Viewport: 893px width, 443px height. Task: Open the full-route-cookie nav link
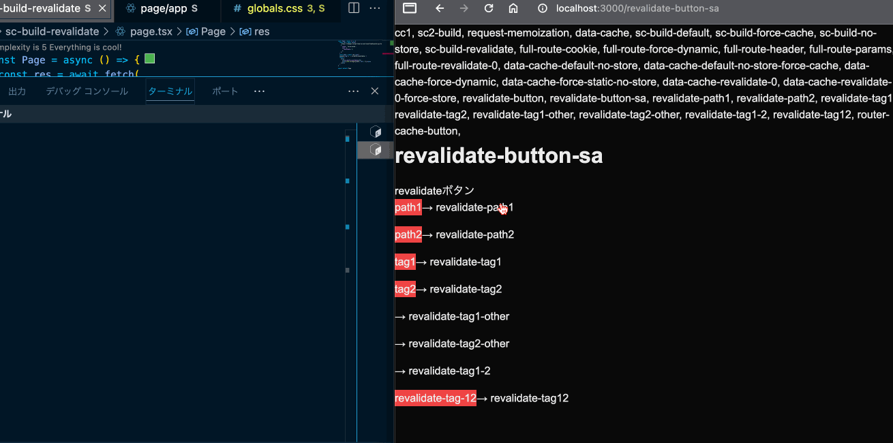tap(558, 49)
